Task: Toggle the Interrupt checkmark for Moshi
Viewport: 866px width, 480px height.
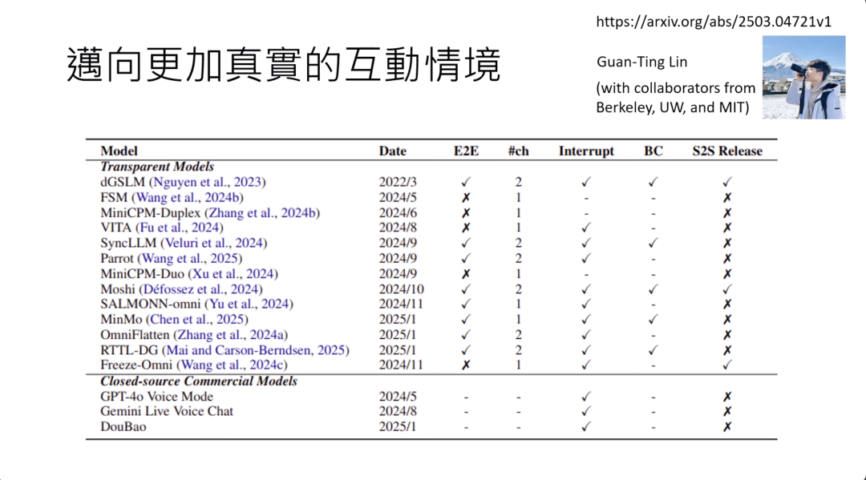Action: click(585, 288)
